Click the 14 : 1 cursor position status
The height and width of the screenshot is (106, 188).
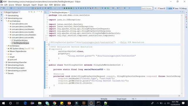tap(134, 99)
